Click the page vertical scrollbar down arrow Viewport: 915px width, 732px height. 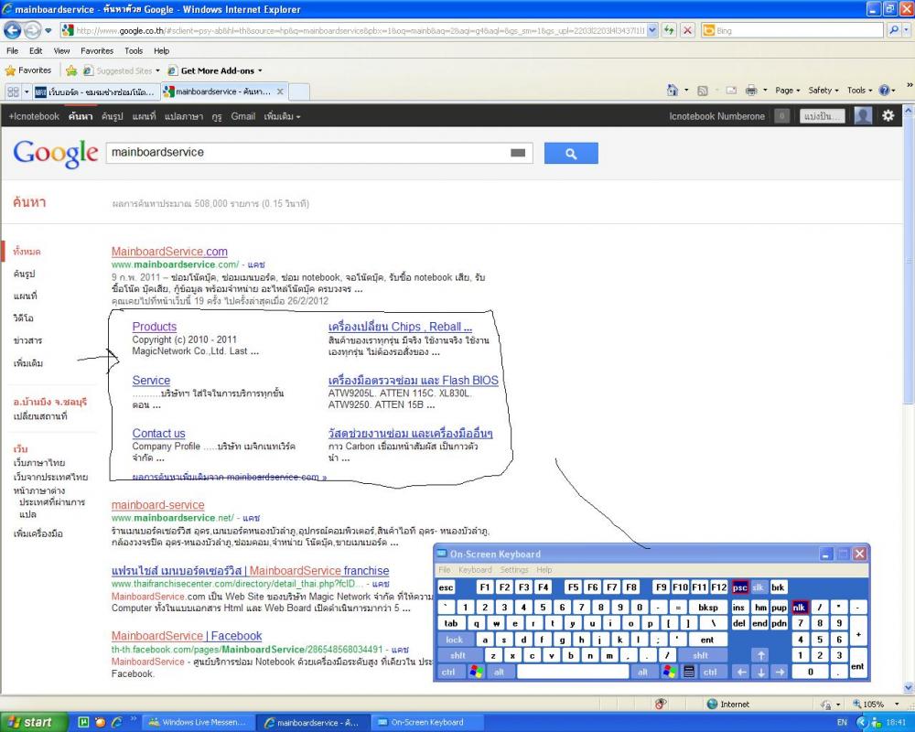point(909,688)
